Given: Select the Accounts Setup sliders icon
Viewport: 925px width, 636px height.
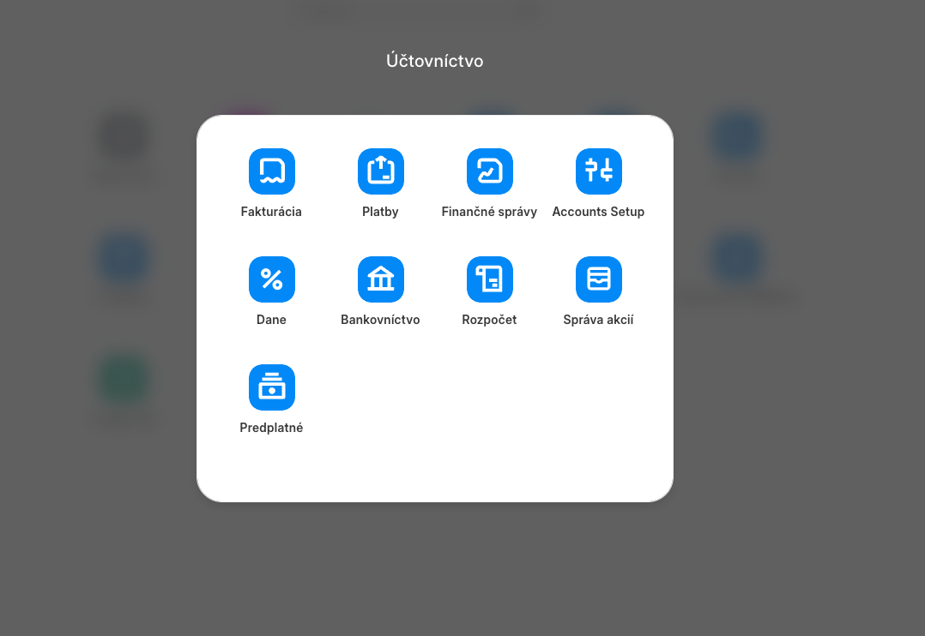Looking at the screenshot, I should [598, 171].
